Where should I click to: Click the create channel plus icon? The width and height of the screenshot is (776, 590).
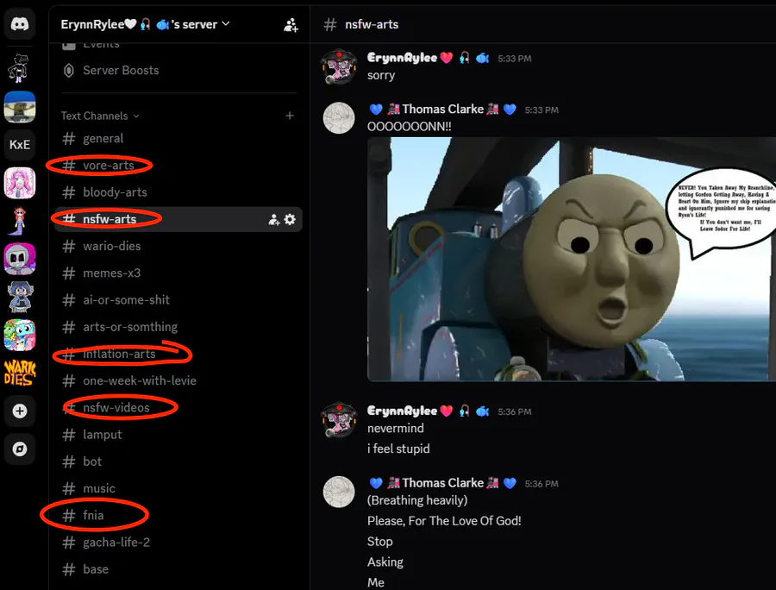(x=290, y=116)
